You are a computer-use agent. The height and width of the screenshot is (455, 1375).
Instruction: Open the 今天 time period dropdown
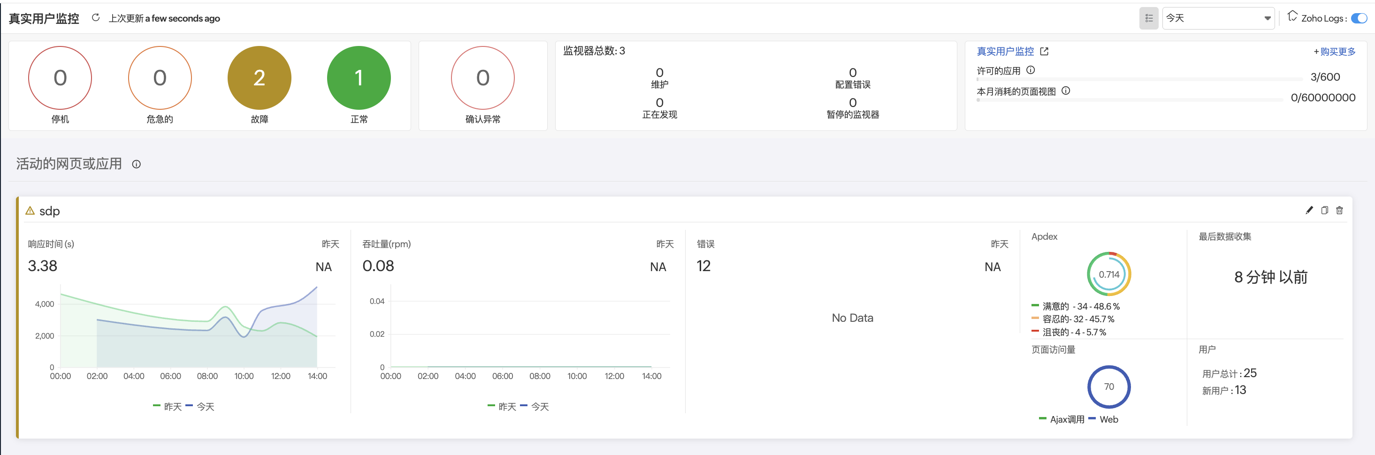[1218, 18]
